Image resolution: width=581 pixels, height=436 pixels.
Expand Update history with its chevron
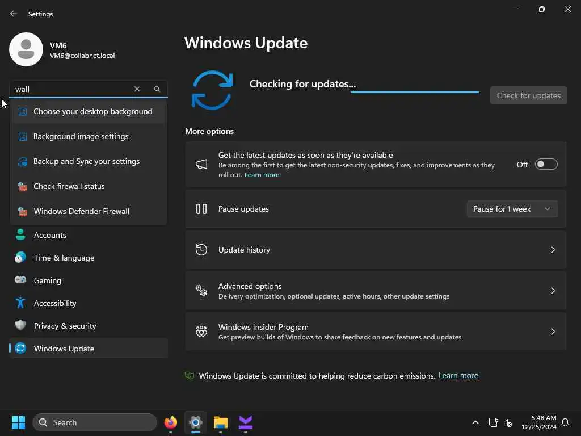click(553, 250)
